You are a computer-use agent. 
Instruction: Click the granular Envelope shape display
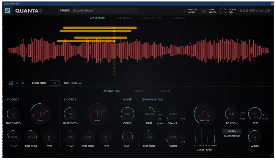point(205,114)
